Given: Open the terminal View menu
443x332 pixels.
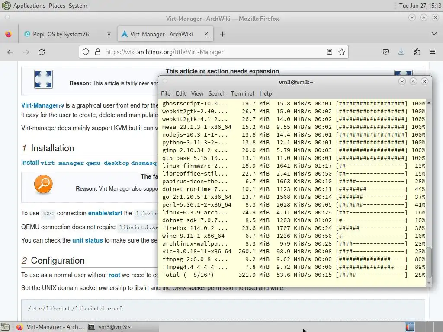Looking at the screenshot, I should (x=197, y=93).
